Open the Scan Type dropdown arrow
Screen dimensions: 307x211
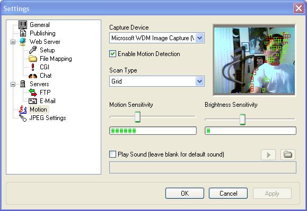click(x=200, y=81)
